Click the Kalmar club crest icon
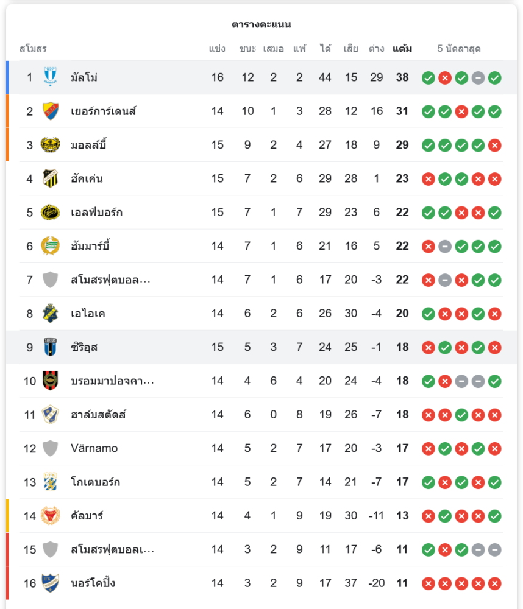Viewport: 523px width, 609px height. pyautogui.click(x=50, y=516)
